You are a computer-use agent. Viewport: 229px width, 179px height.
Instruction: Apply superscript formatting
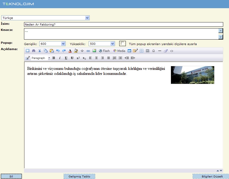click(78, 58)
